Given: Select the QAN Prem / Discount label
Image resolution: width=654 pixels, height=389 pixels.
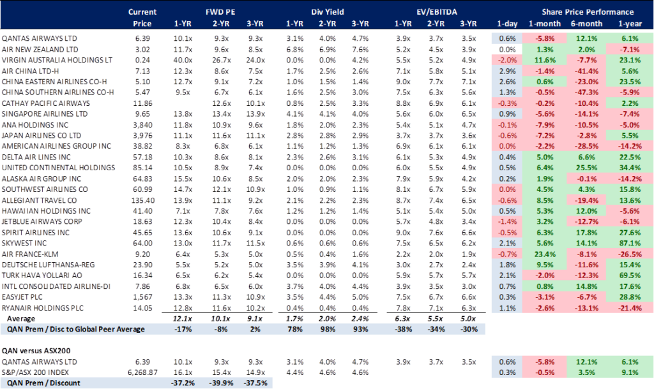Looking at the screenshot, I should pos(43,383).
